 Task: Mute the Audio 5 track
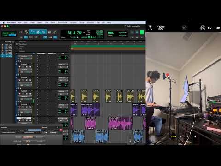tap(30, 94)
